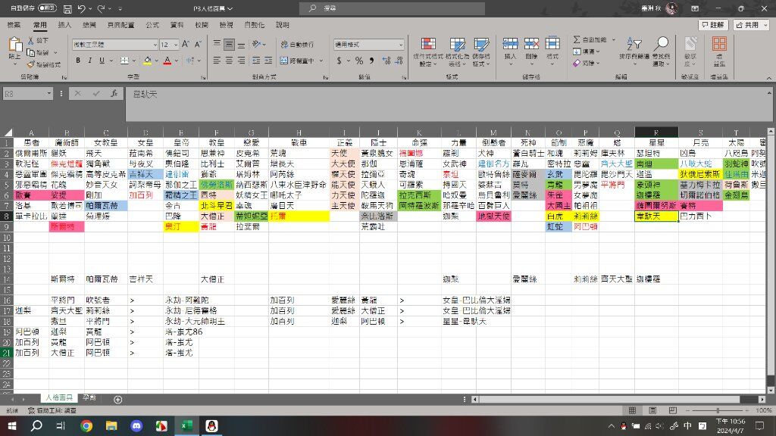The image size is (776, 436).
Task: Click the Merge and Center button
Action: tap(298, 61)
